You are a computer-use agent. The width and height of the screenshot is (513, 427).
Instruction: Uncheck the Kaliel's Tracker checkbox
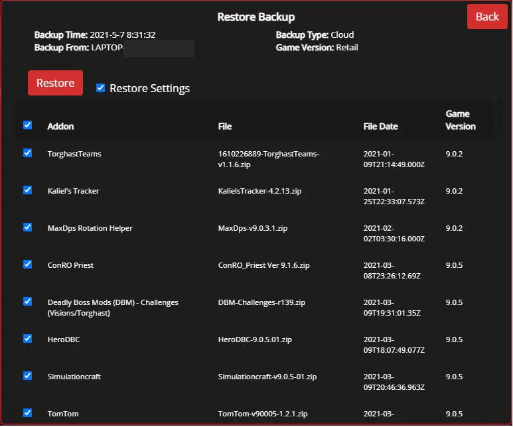click(x=27, y=190)
